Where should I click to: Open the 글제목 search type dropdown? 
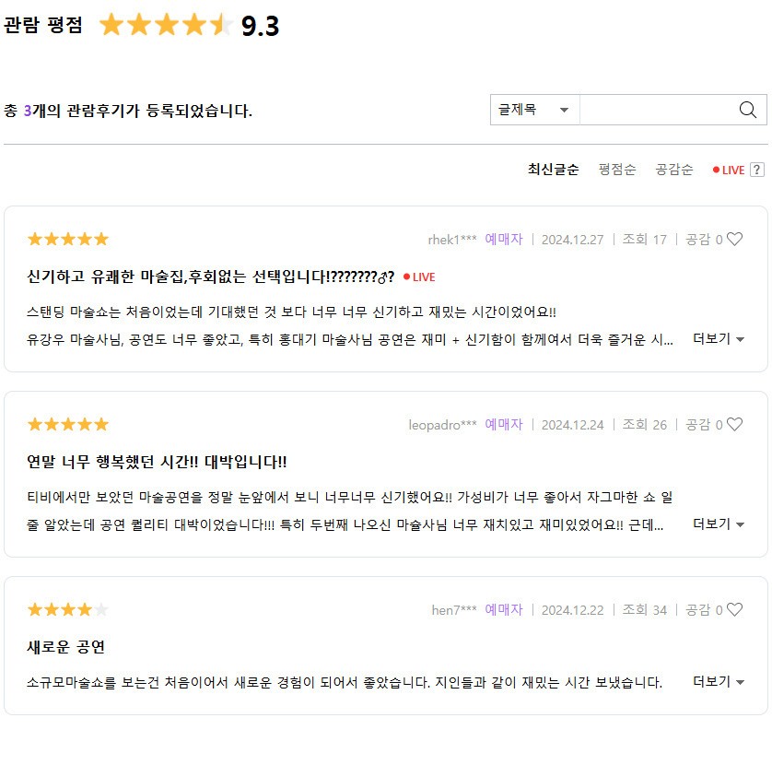click(x=534, y=110)
